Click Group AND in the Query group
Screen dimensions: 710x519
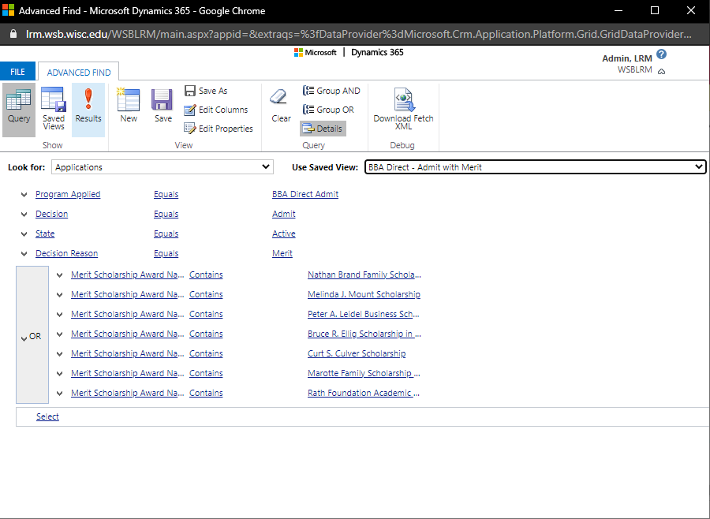point(331,91)
